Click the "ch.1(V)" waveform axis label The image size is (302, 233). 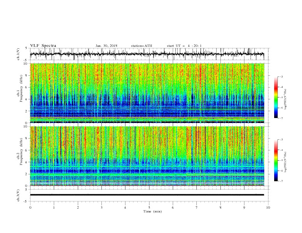coord(18,54)
